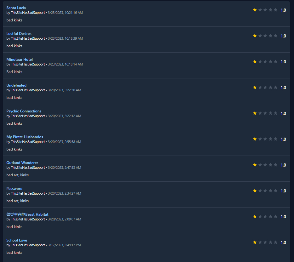Click the Minotaur Hotel title

[x=20, y=60]
